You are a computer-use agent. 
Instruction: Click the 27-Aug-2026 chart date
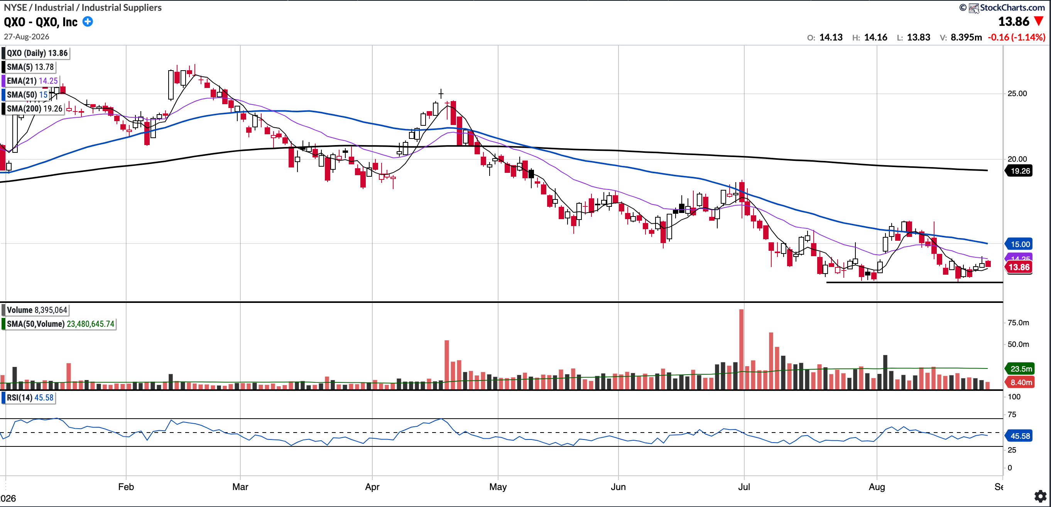[x=27, y=37]
